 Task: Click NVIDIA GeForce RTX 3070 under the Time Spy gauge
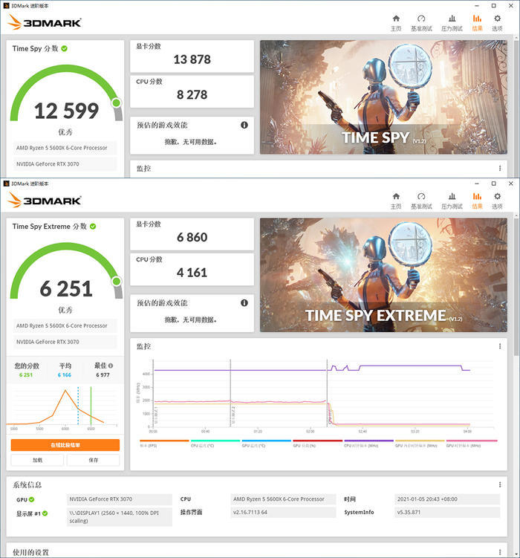[x=65, y=164]
